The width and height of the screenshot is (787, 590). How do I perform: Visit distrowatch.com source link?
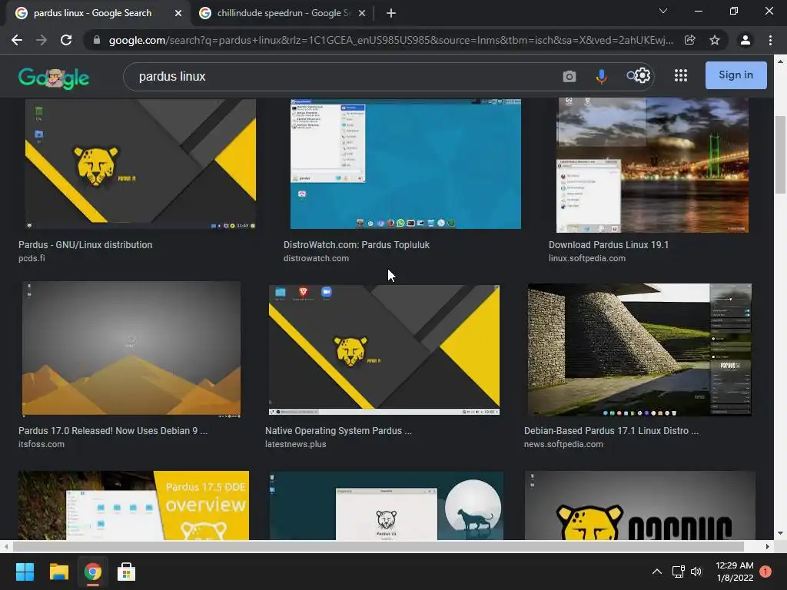316,258
